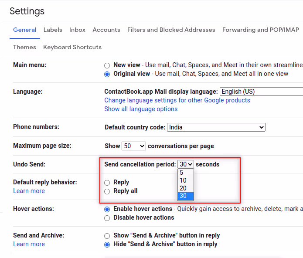Click the Send and Archive: label
Viewport: 303px width, 258px height.
click(x=38, y=235)
